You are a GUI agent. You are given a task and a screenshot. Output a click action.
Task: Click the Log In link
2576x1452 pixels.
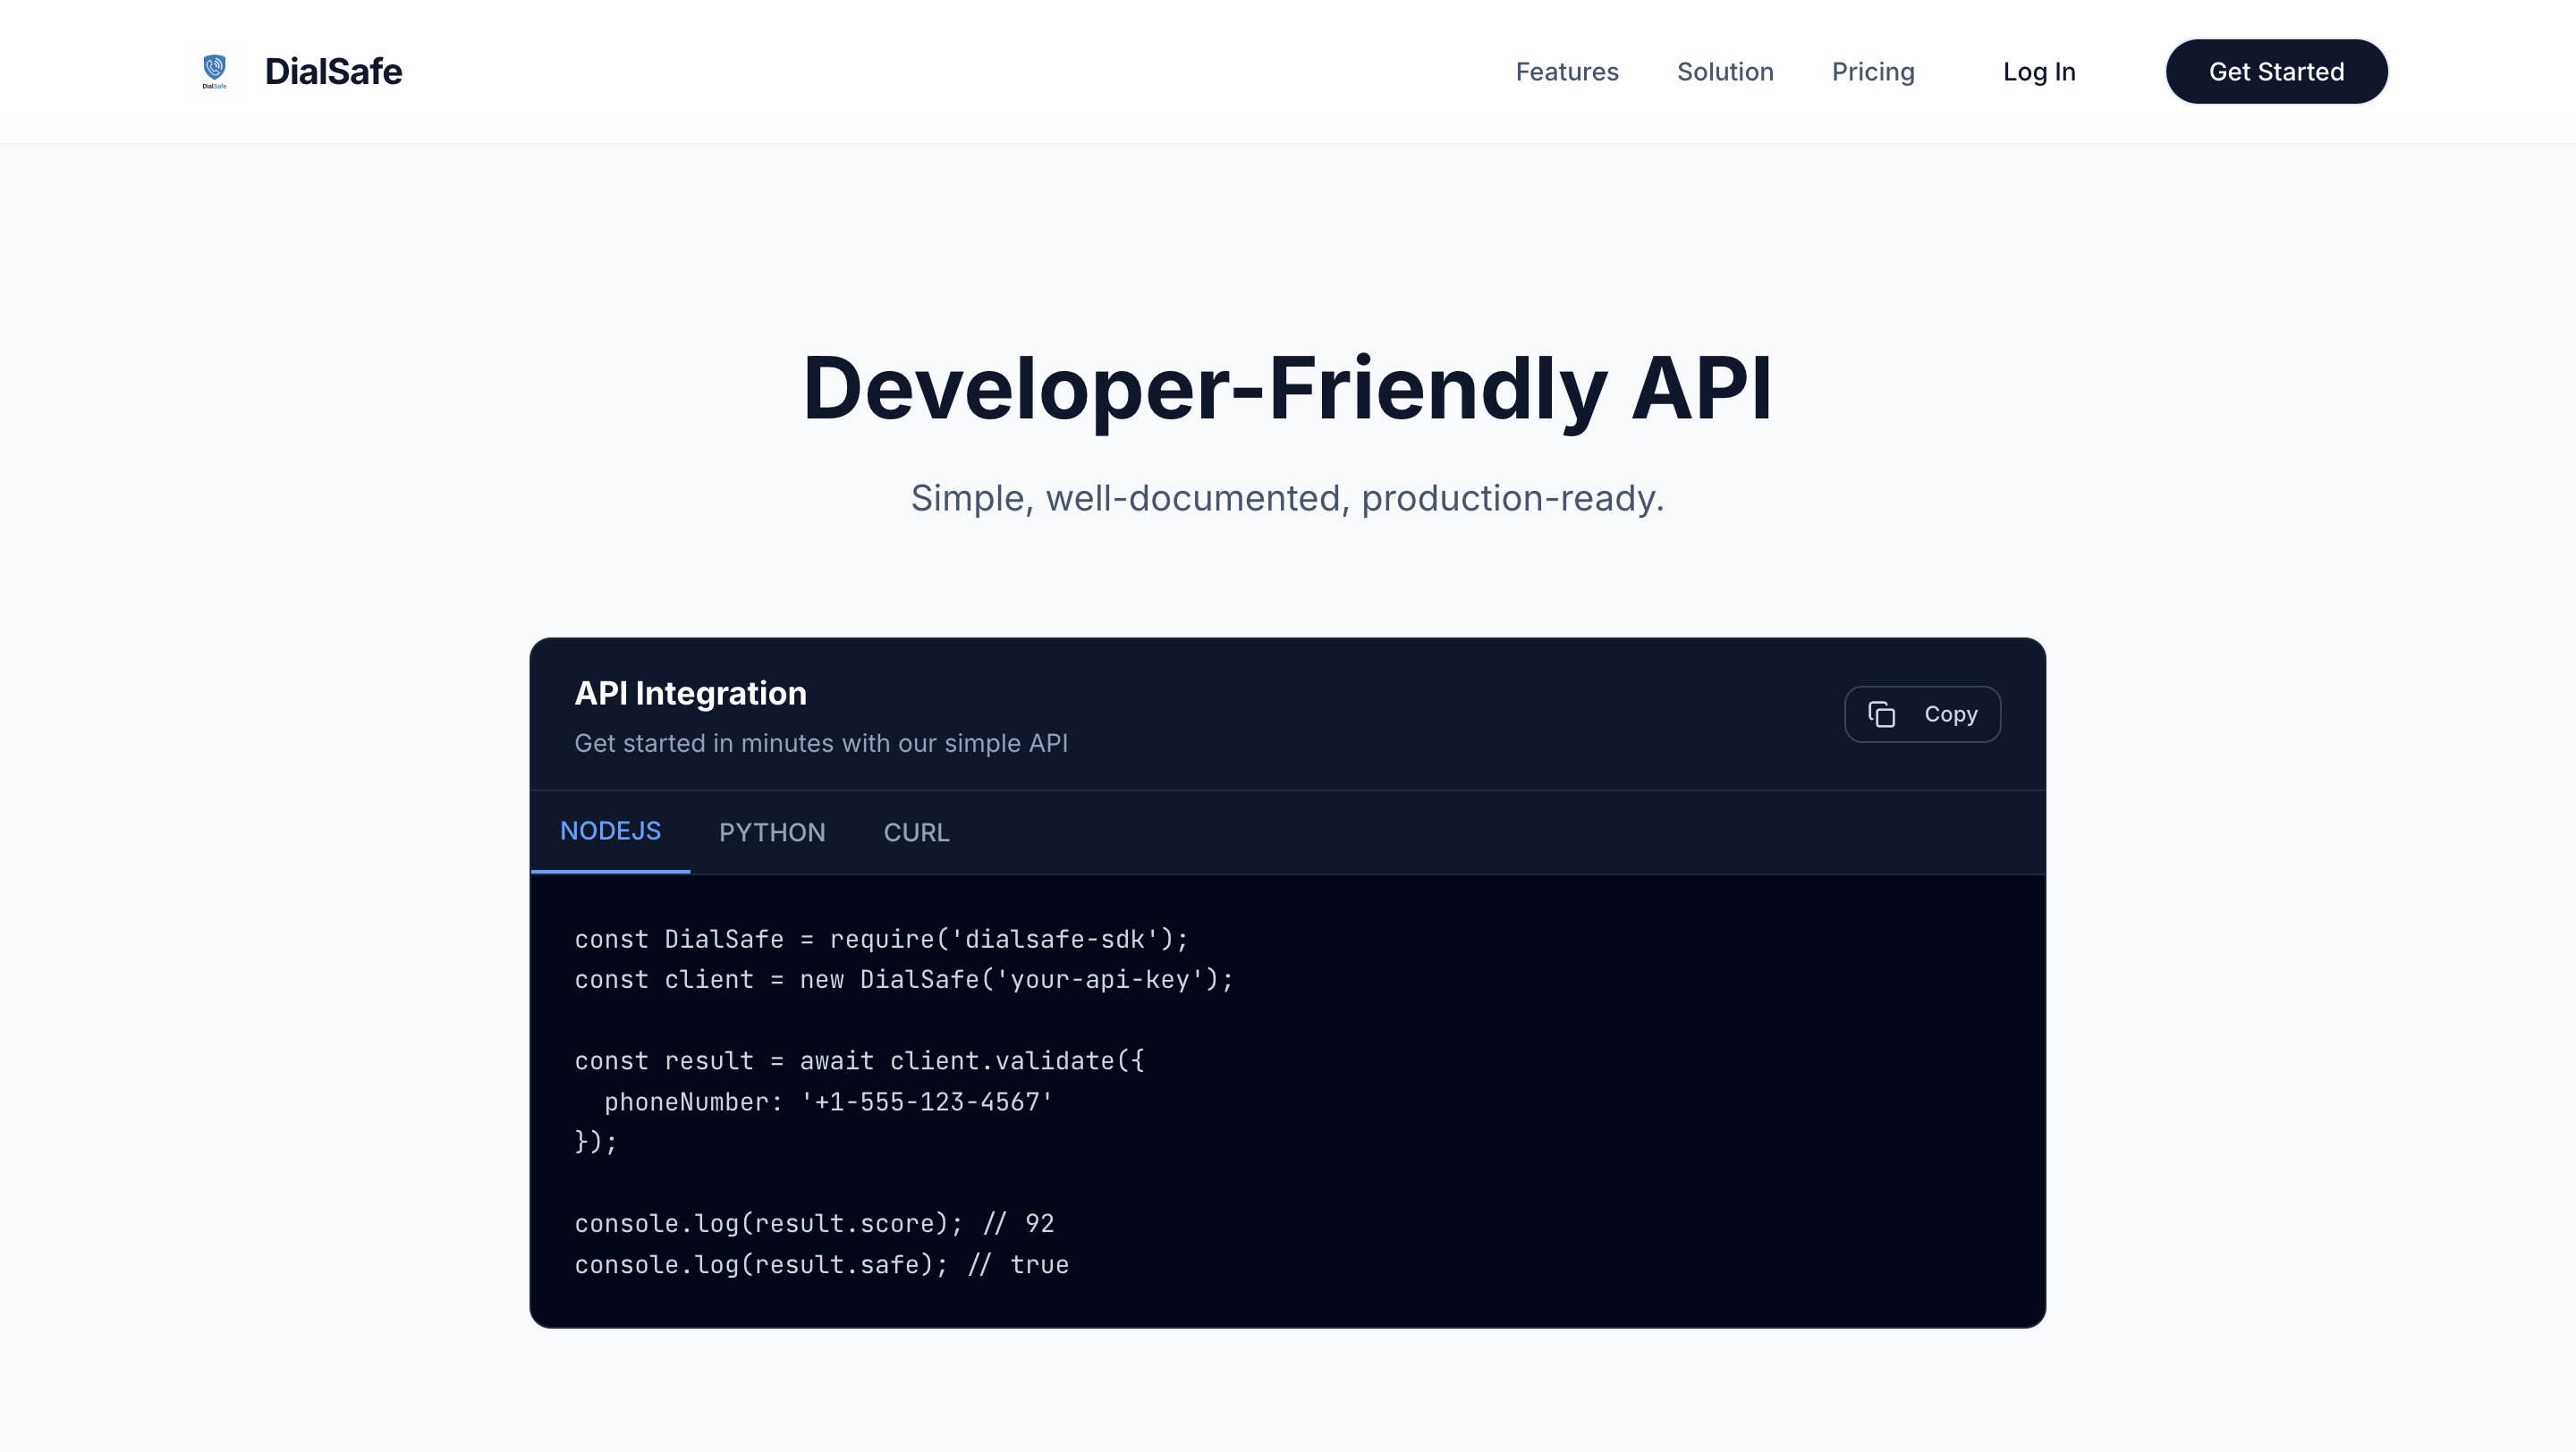coord(2038,71)
